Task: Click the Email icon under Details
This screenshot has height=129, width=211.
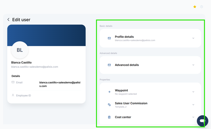Action: coord(13,82)
